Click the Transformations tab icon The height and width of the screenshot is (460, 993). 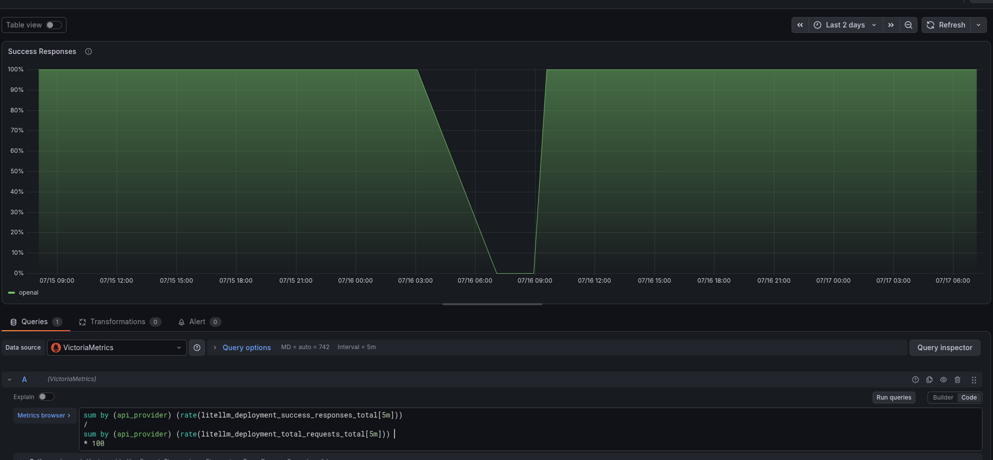click(x=82, y=322)
